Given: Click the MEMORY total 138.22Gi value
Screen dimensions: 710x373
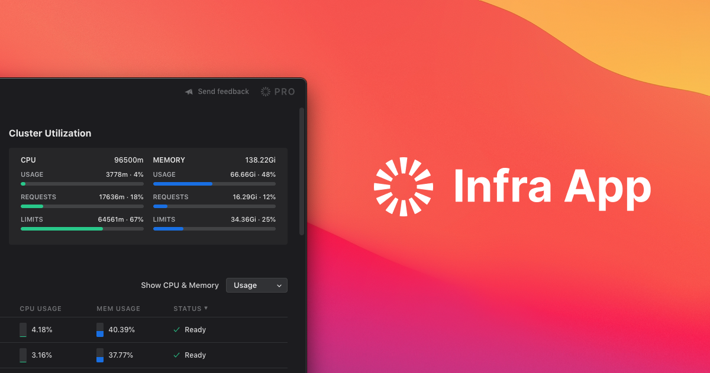Looking at the screenshot, I should tap(260, 160).
